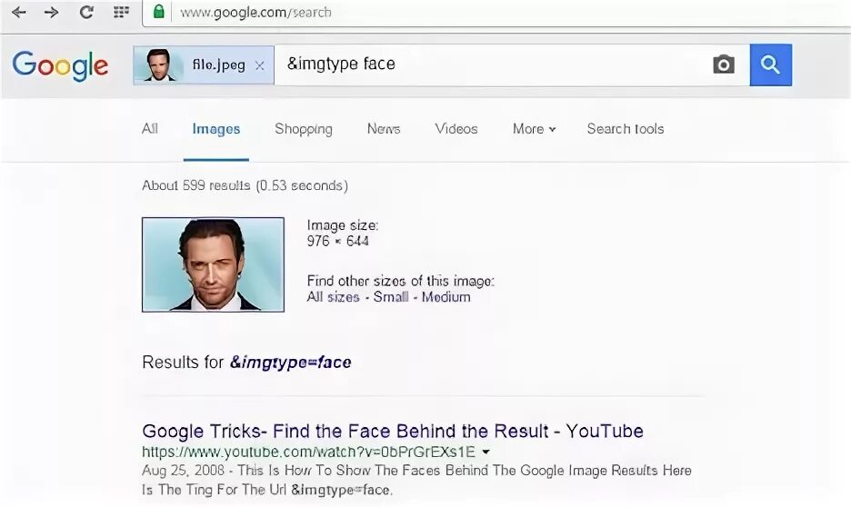
Task: Open search by image camera icon
Action: (724, 65)
